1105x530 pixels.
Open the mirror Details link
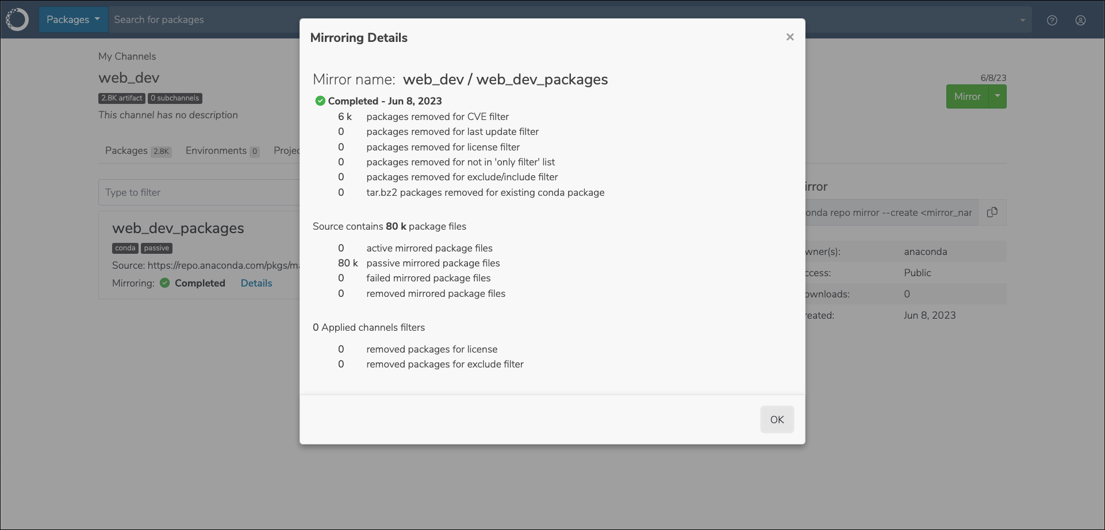(x=256, y=283)
